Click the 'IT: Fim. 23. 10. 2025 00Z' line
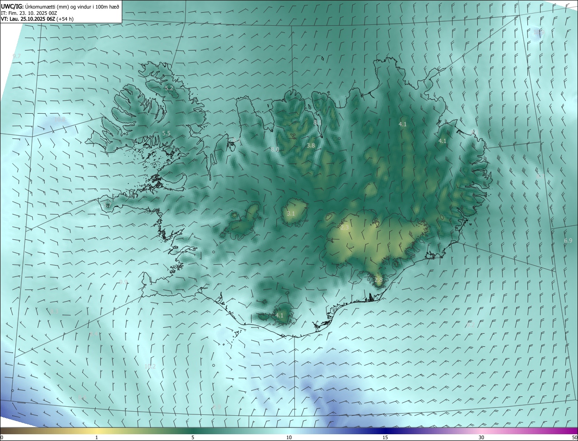The image size is (578, 441). 28,13
